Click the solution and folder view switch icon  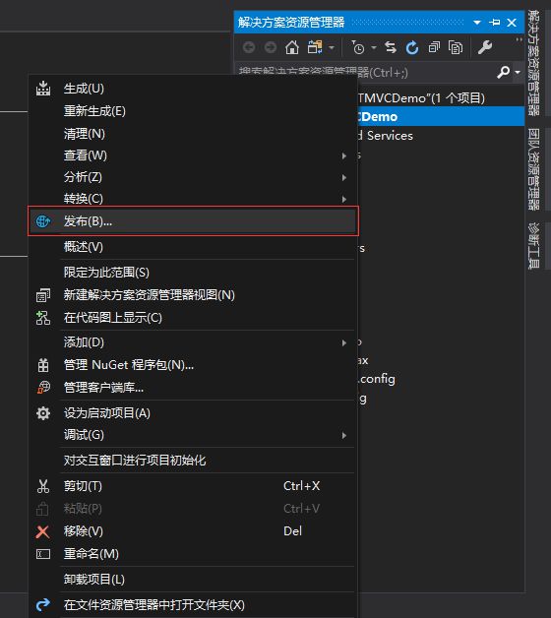click(315, 47)
